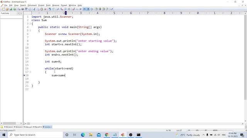Click 'col 21' in the status bar
Screen dimensions: 247x138
pyautogui.click(x=179, y=130)
